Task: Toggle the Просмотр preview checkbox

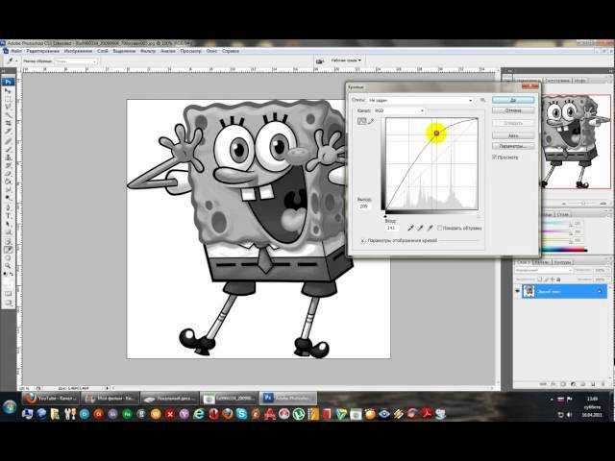Action: [494, 158]
